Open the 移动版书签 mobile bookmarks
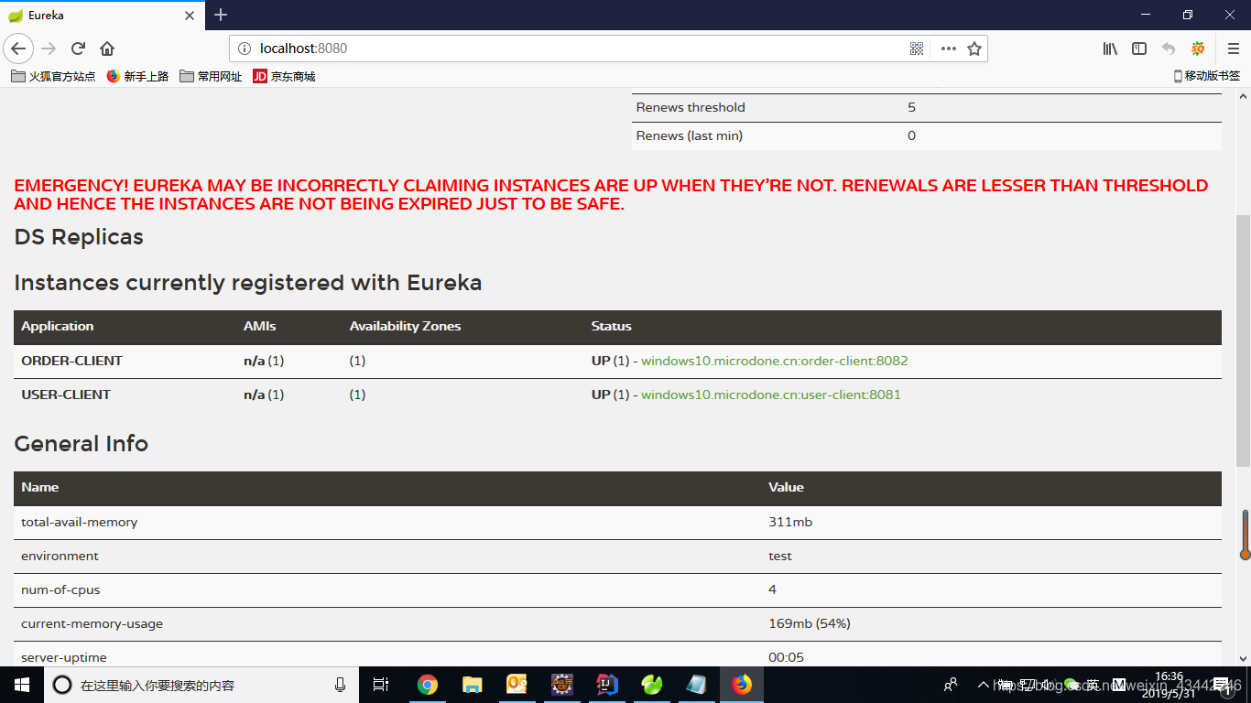 point(1207,76)
